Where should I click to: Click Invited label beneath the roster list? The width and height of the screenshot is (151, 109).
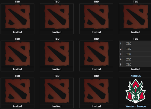[x=136, y=69]
